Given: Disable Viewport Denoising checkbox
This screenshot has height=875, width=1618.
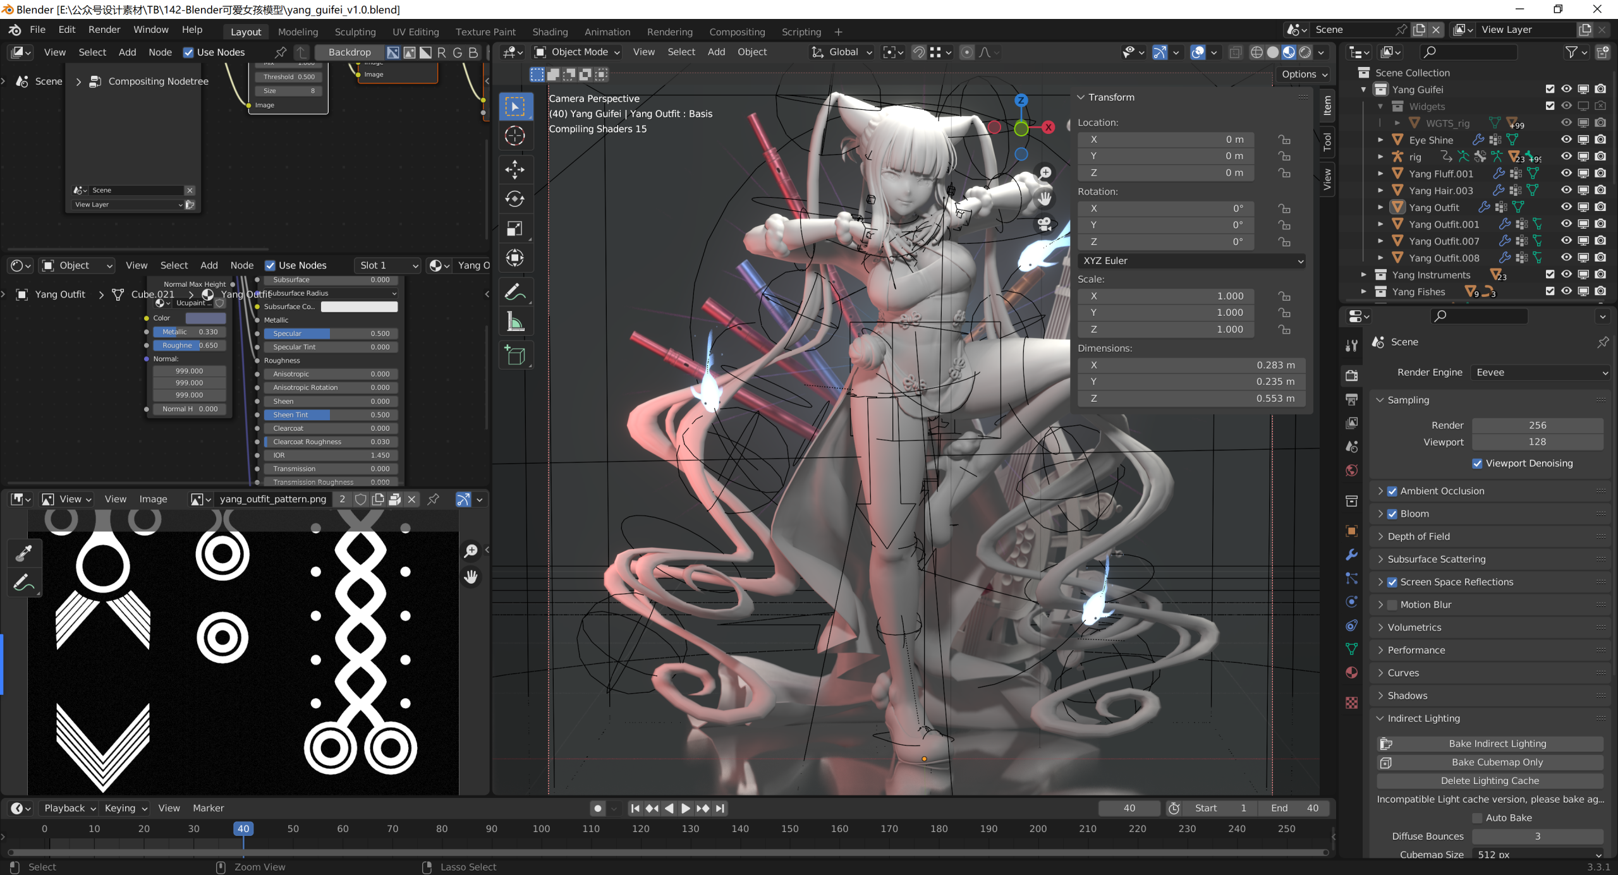Looking at the screenshot, I should pyautogui.click(x=1477, y=463).
